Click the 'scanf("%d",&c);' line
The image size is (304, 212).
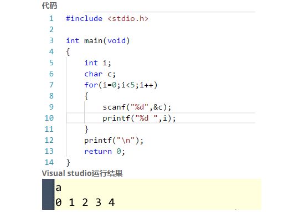point(137,107)
